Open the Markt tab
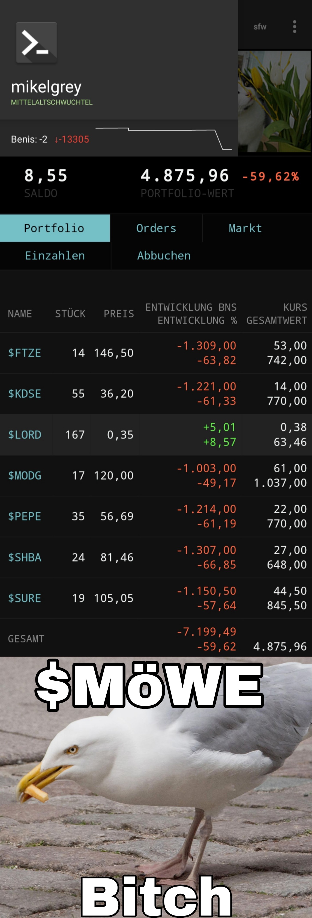312x918 pixels. click(245, 228)
